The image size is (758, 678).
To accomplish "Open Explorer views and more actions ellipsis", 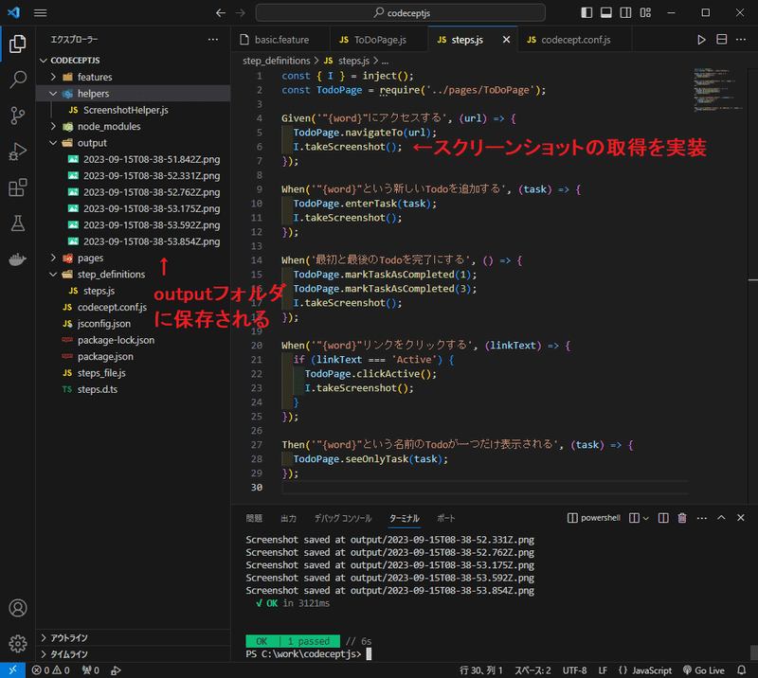I will (212, 40).
